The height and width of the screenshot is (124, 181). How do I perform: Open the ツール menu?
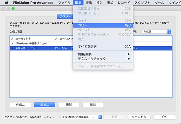click(x=159, y=3)
